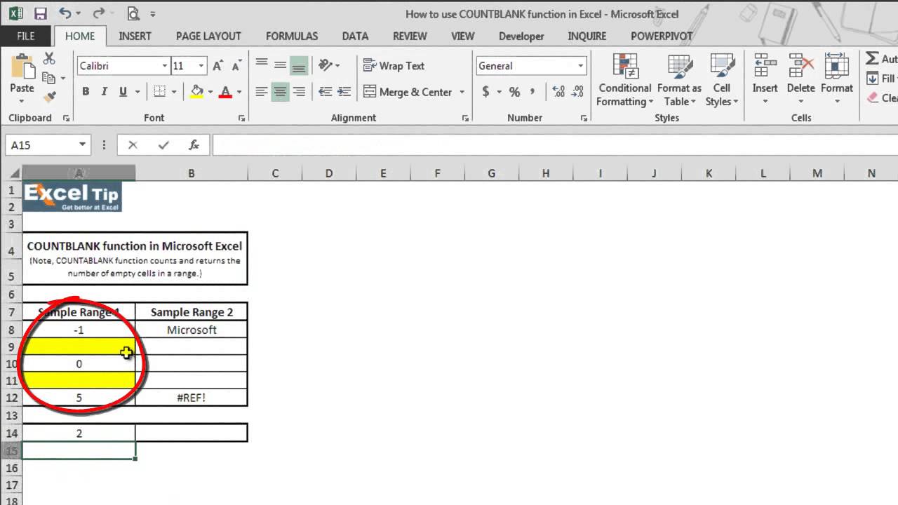Viewport: 898px width, 505px height.
Task: Apply Percent Style format
Action: tap(514, 92)
